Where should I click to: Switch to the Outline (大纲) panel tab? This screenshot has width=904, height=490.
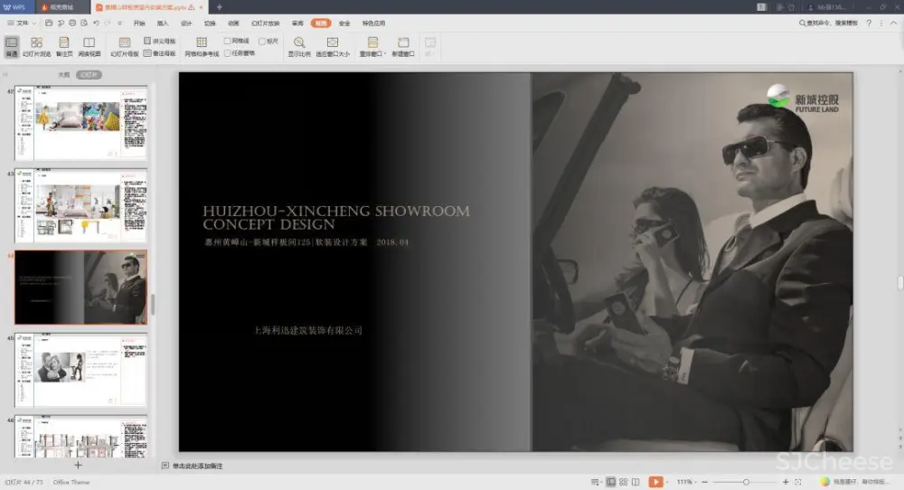(63, 75)
